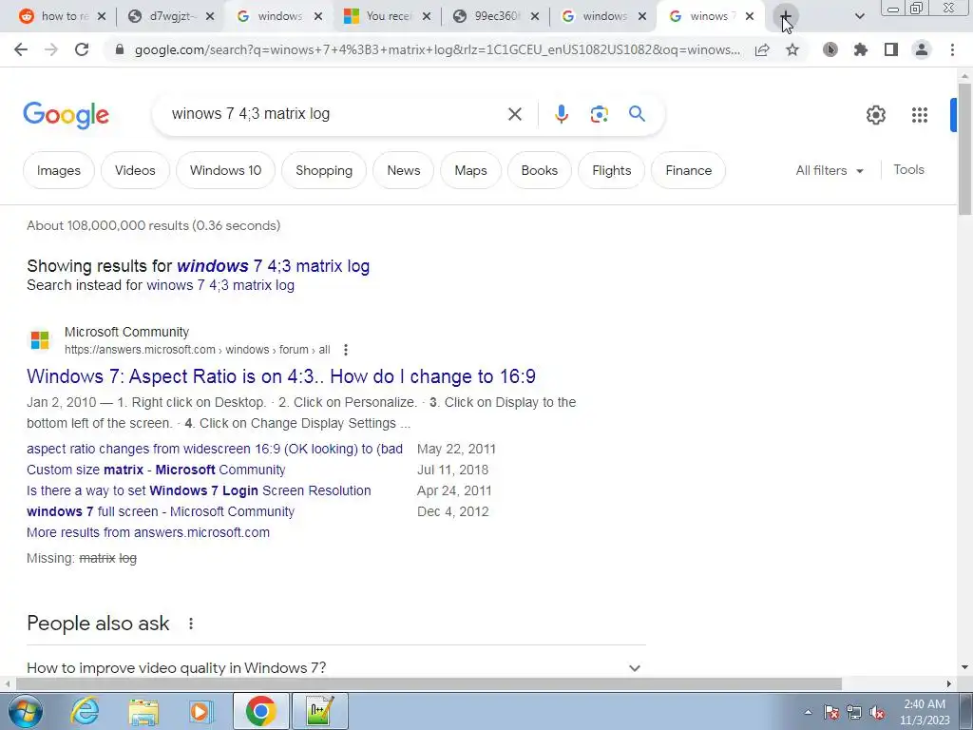Click the horizontal scrollbar thumb

pyautogui.click(x=429, y=684)
